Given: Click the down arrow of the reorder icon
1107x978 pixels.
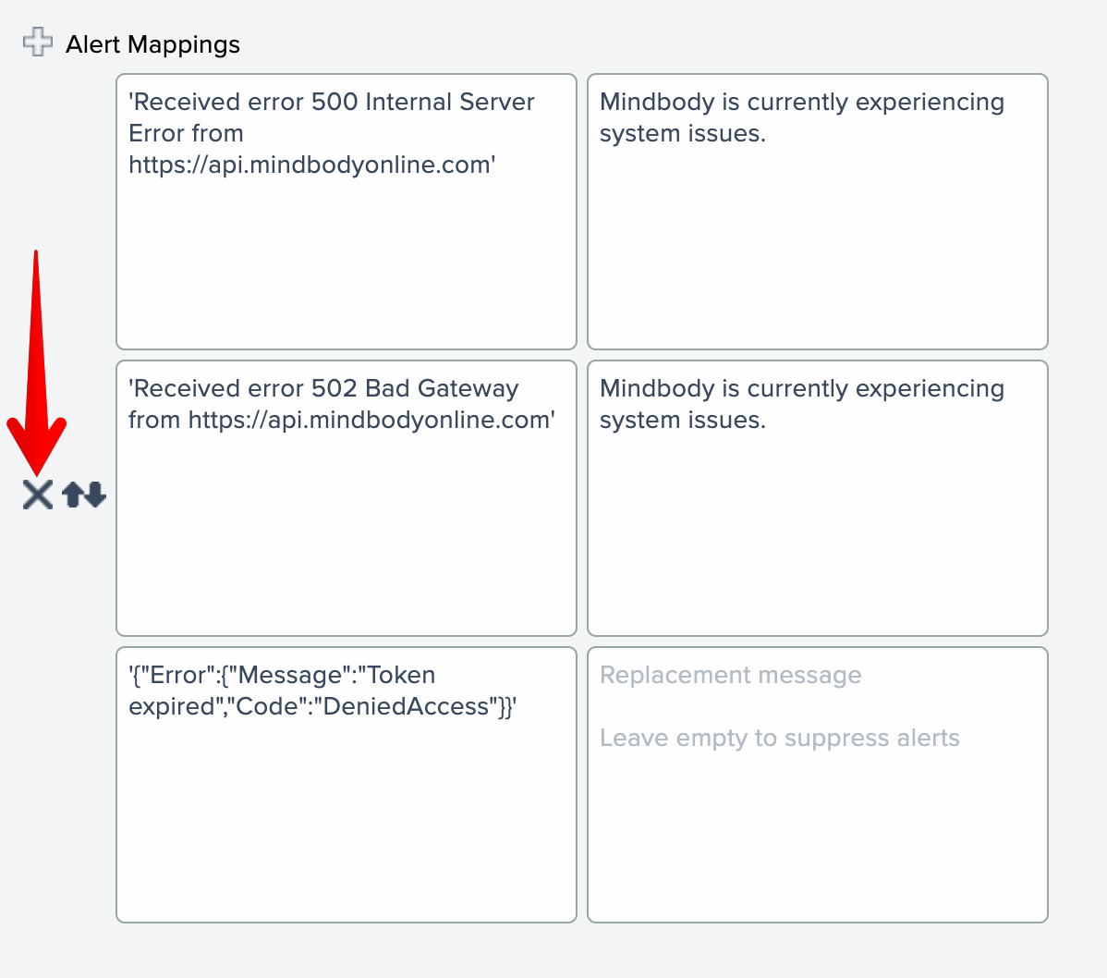Looking at the screenshot, I should [94, 495].
